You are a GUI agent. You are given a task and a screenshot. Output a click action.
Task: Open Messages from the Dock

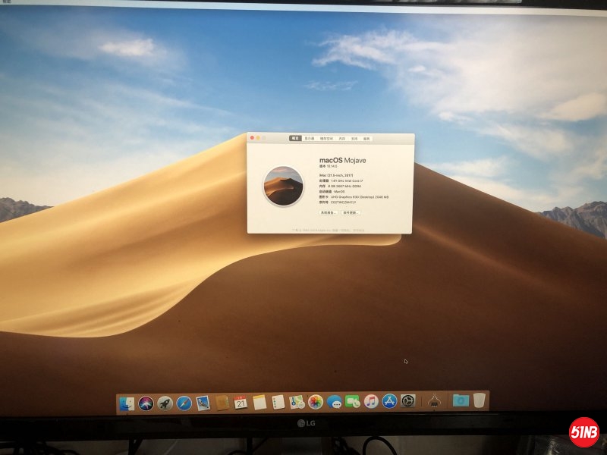335,402
